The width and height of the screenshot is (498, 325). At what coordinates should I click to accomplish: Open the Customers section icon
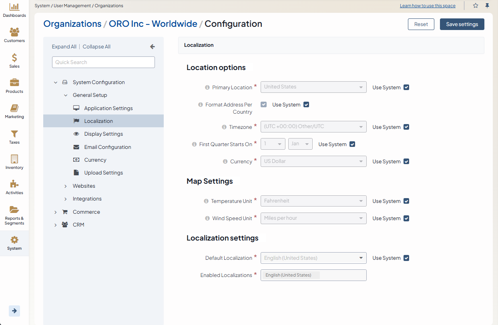tap(14, 32)
